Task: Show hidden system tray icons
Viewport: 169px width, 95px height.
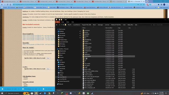Action: point(151,93)
